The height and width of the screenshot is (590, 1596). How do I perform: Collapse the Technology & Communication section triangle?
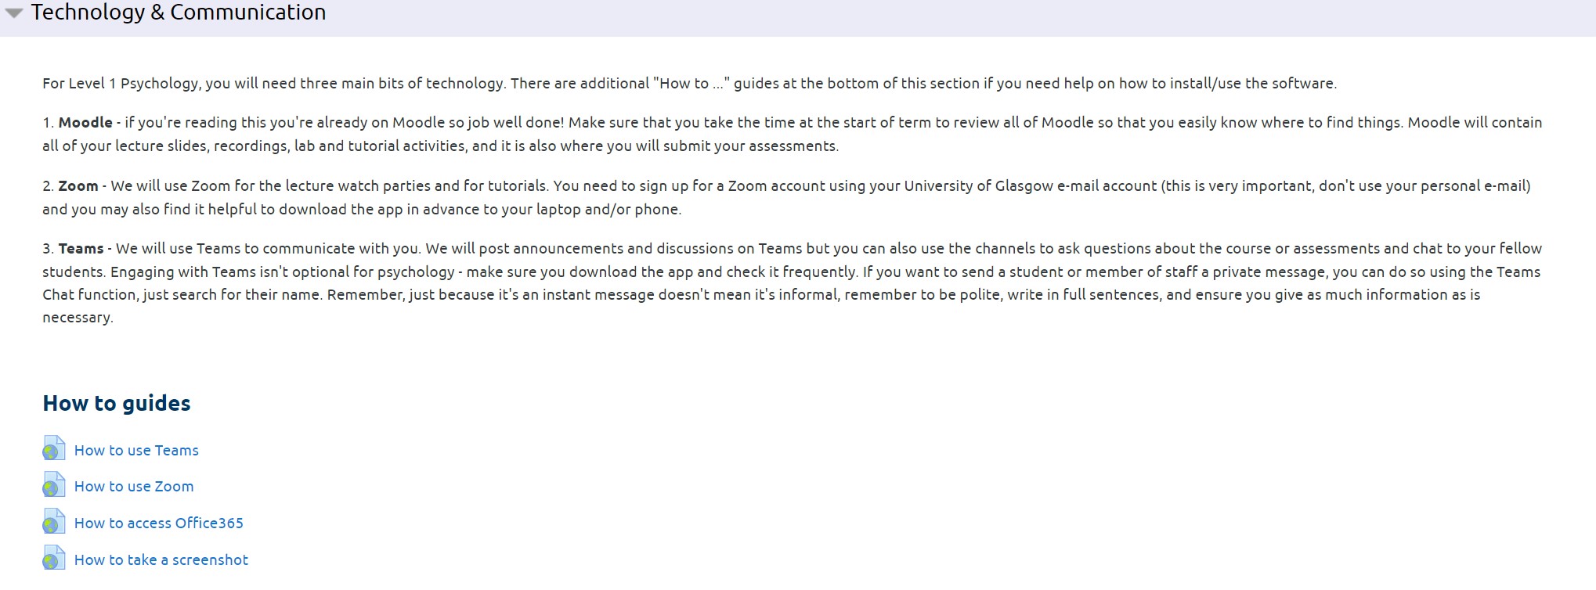pyautogui.click(x=14, y=13)
